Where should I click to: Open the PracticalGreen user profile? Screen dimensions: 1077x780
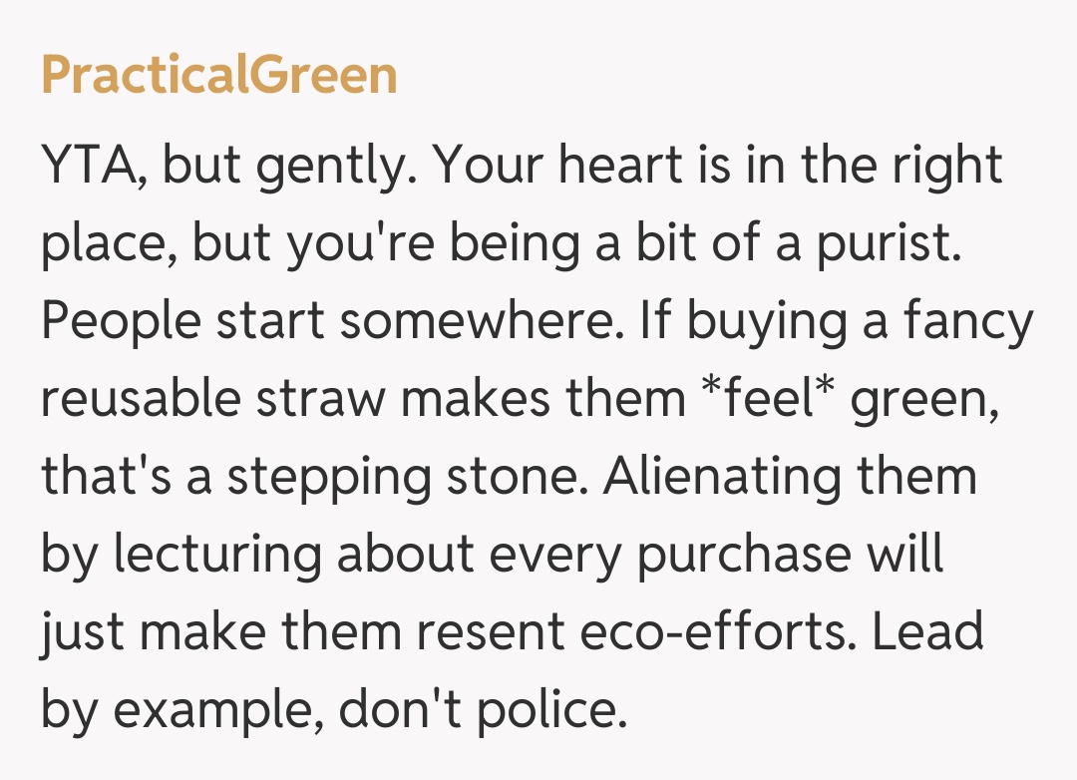tap(219, 76)
